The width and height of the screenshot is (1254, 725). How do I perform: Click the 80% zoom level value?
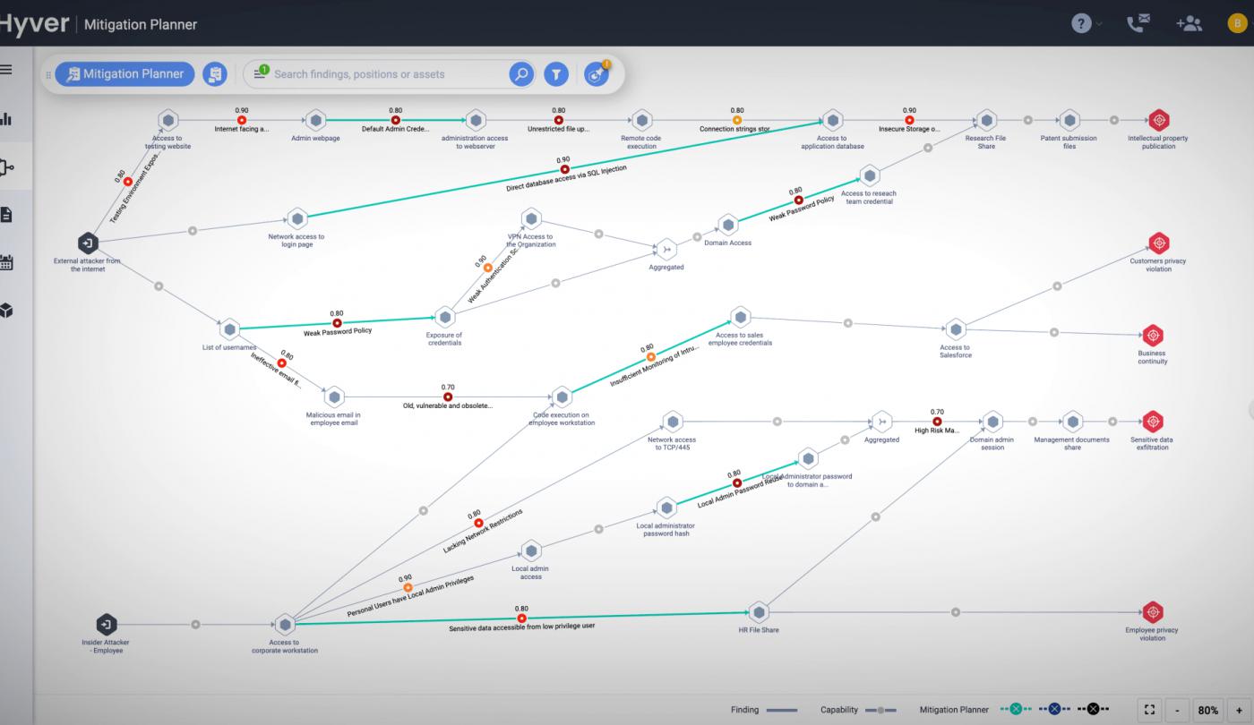click(x=1208, y=710)
